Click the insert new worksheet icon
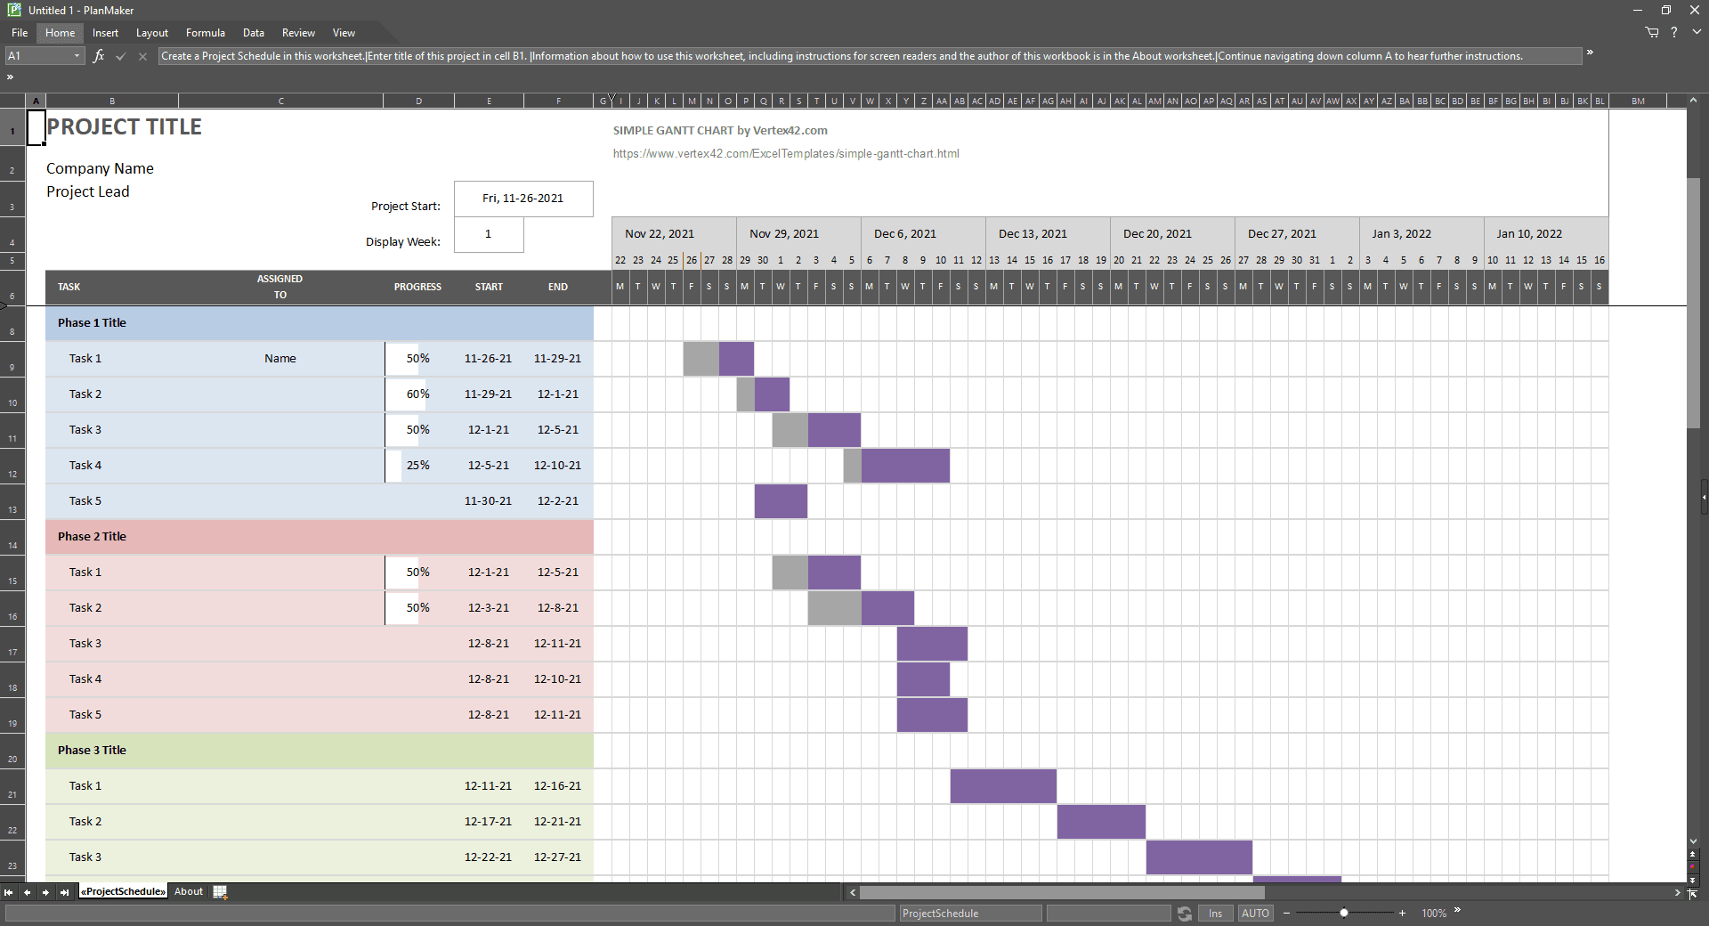The width and height of the screenshot is (1709, 926). pos(220,891)
